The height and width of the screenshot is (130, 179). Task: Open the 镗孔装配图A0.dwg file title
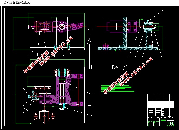click(x=17, y=3)
